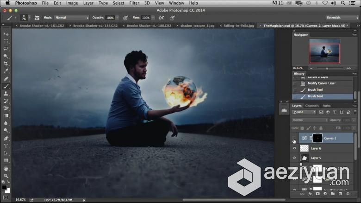Image resolution: width=361 pixels, height=203 pixels.
Task: Toggle lock position of the layer
Action: (315, 128)
